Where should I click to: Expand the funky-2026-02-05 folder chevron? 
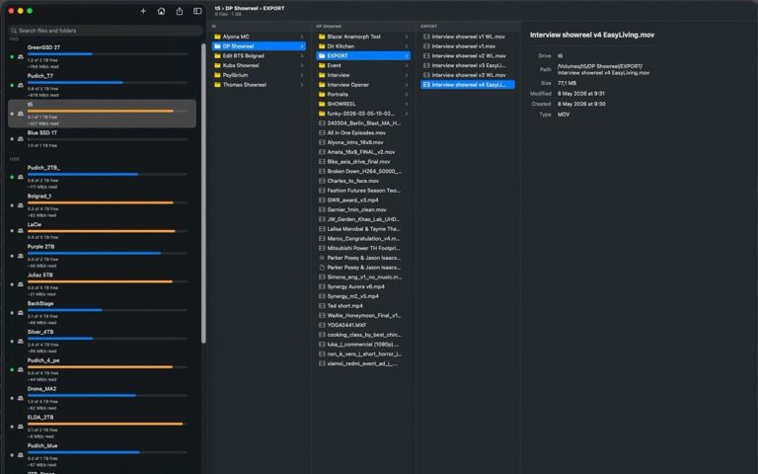[407, 114]
